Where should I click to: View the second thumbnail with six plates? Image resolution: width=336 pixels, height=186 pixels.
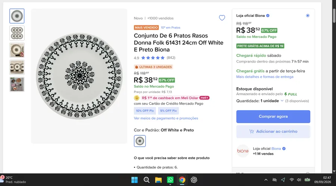click(17, 33)
